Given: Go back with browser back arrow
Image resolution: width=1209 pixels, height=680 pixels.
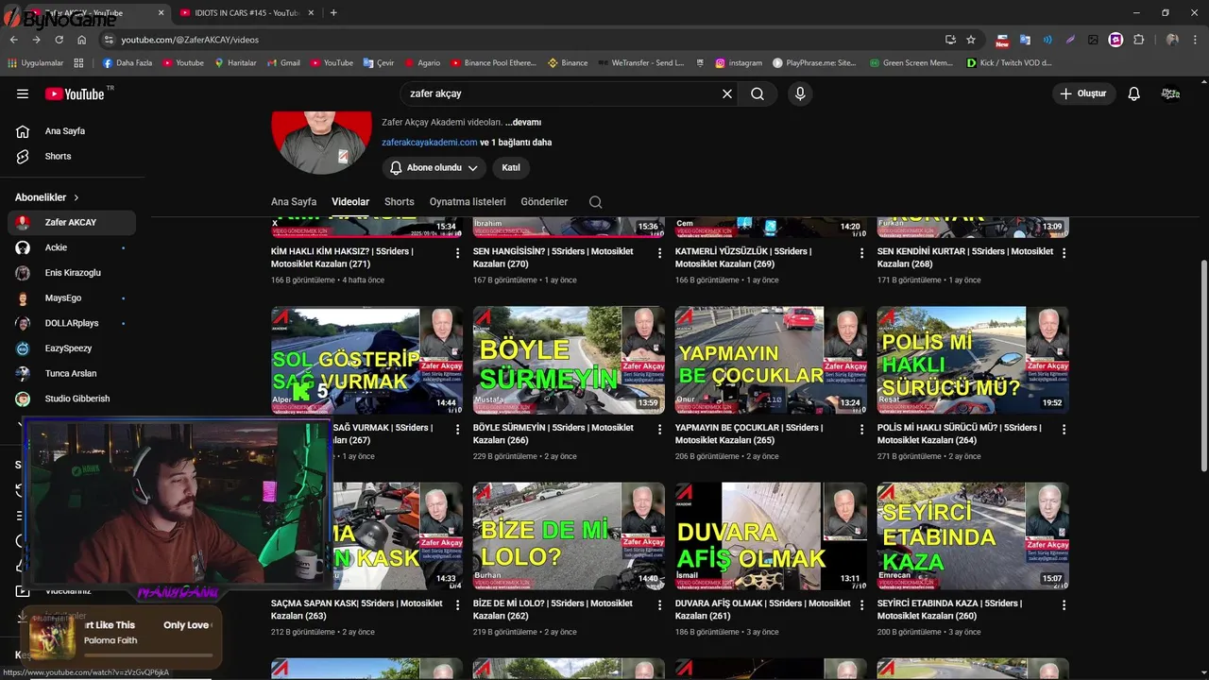Looking at the screenshot, I should (13, 40).
